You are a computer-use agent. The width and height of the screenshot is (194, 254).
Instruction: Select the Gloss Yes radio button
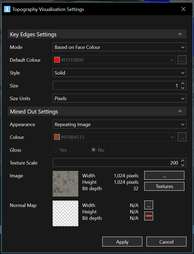[56, 150]
